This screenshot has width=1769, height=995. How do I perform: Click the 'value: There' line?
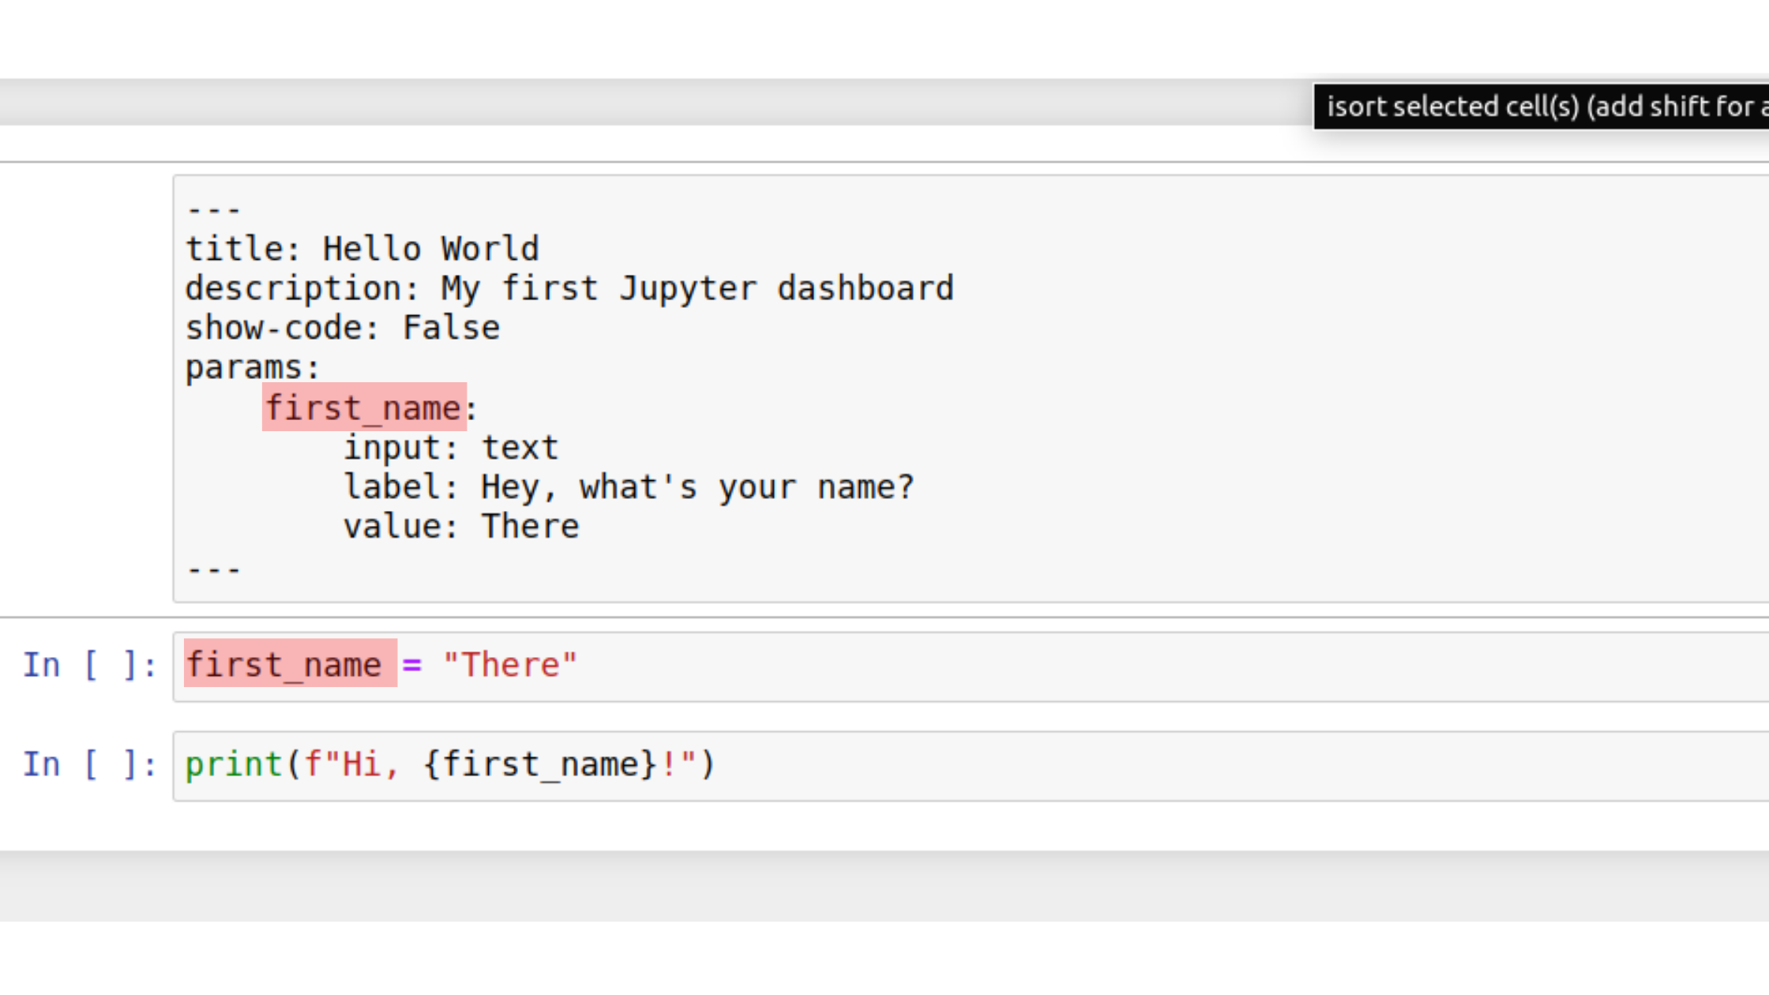click(x=460, y=528)
